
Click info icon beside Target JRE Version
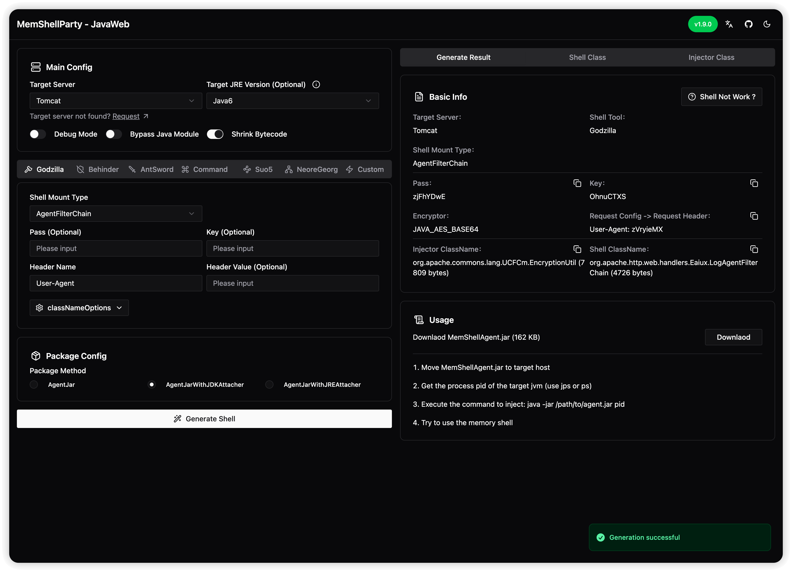316,84
